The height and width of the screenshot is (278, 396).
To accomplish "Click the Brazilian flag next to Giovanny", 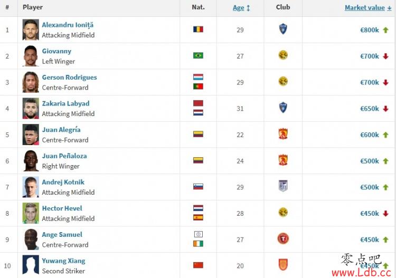I will click(198, 55).
